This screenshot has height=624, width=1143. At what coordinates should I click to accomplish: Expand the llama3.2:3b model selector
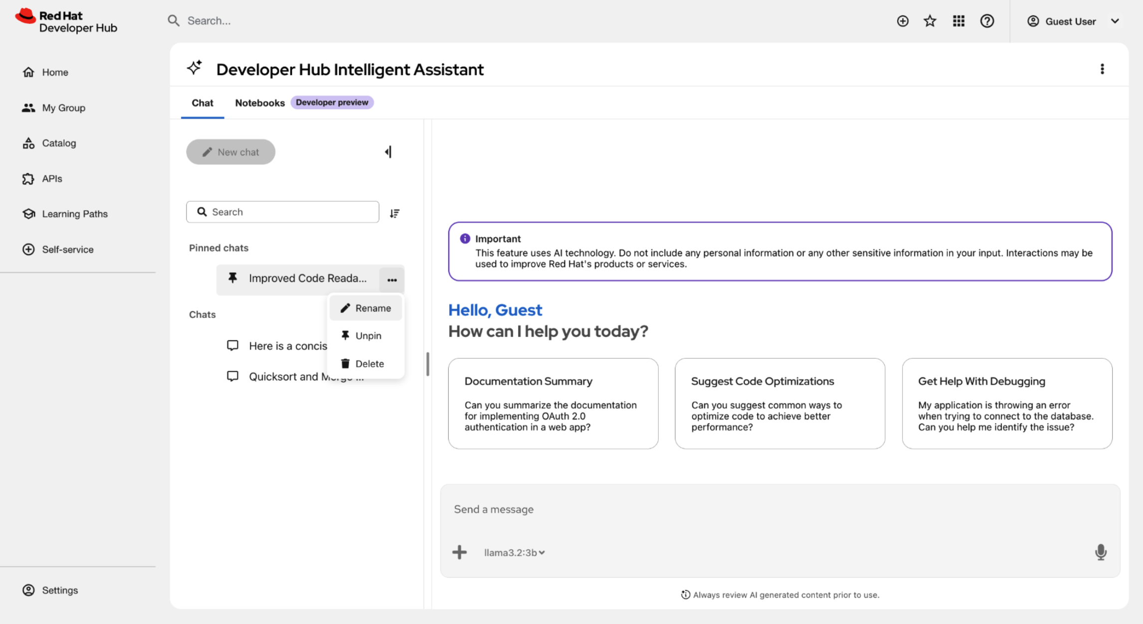(514, 553)
